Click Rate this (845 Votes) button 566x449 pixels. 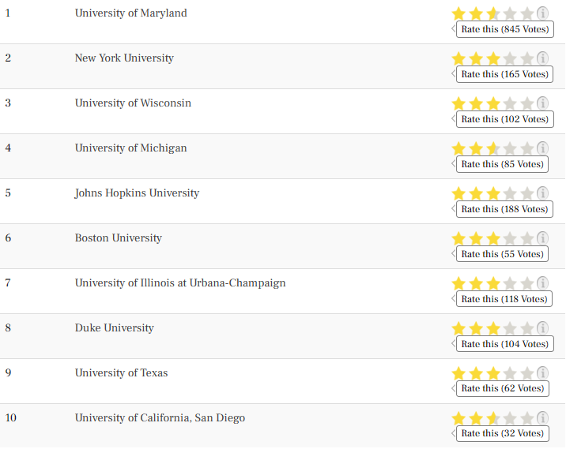(x=505, y=29)
